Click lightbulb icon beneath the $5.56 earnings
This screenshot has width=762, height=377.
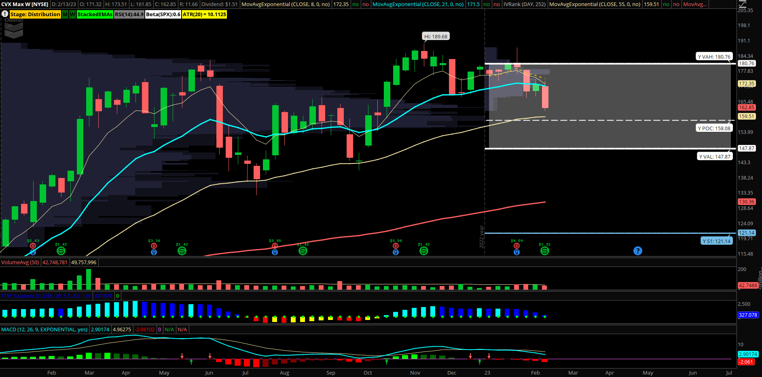(396, 252)
